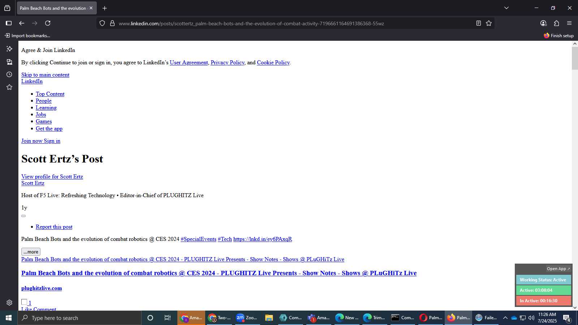The height and width of the screenshot is (325, 578).
Task: Click Import bookmarks toolbar item
Action: coord(27,35)
